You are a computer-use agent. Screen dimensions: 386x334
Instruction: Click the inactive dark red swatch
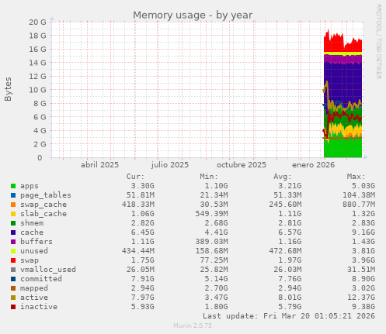tap(13, 307)
